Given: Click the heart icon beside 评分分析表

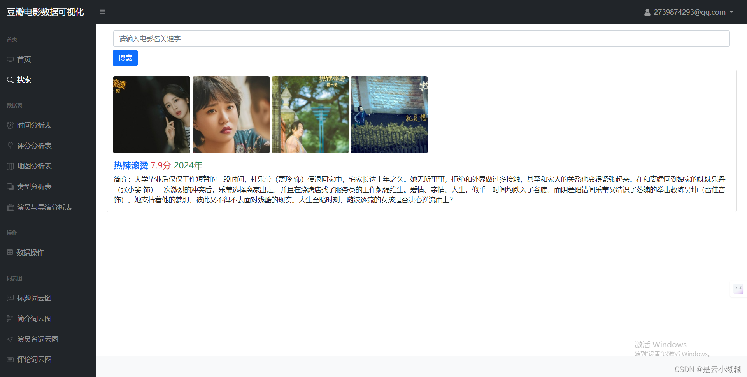Looking at the screenshot, I should [10, 146].
